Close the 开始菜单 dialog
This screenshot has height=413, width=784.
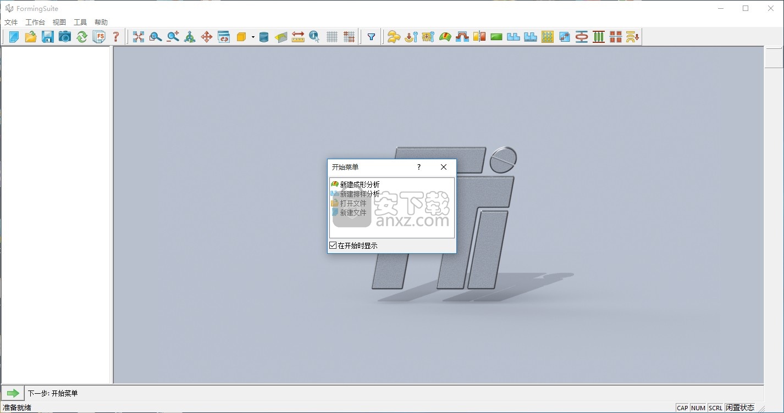pyautogui.click(x=444, y=167)
